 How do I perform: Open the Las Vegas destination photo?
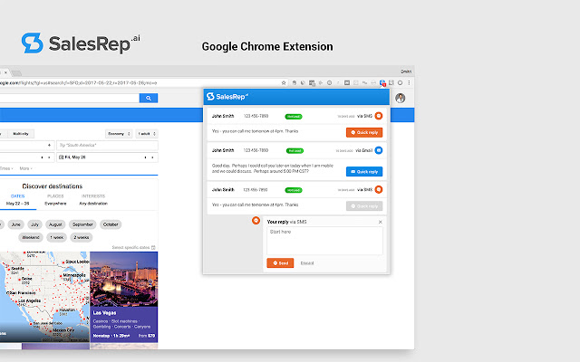tap(124, 279)
